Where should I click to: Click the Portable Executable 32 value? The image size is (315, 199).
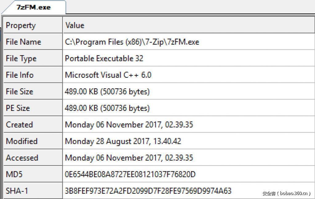click(x=104, y=59)
